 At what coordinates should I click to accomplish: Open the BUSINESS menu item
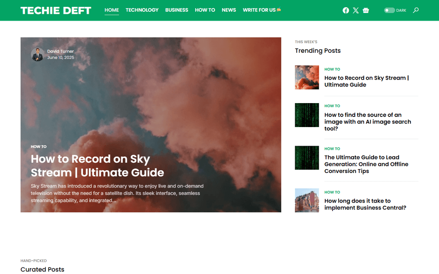pos(177,10)
